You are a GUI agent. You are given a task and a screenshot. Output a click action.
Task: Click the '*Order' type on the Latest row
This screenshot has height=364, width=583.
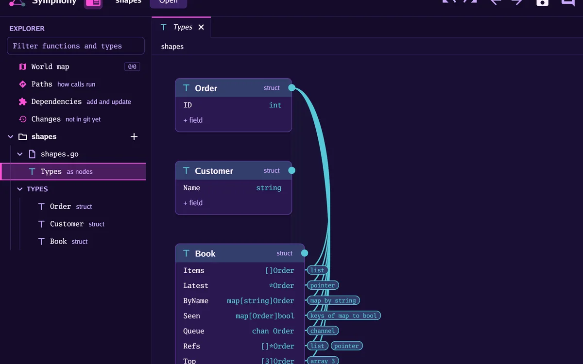pos(282,285)
